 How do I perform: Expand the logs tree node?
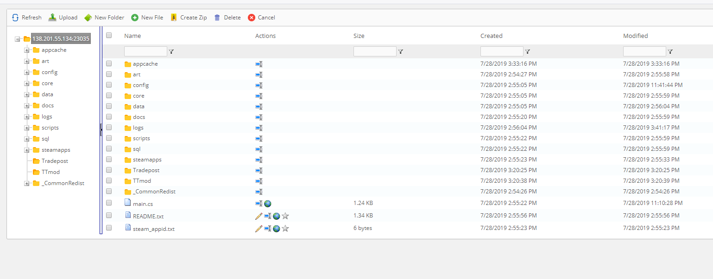tap(27, 117)
